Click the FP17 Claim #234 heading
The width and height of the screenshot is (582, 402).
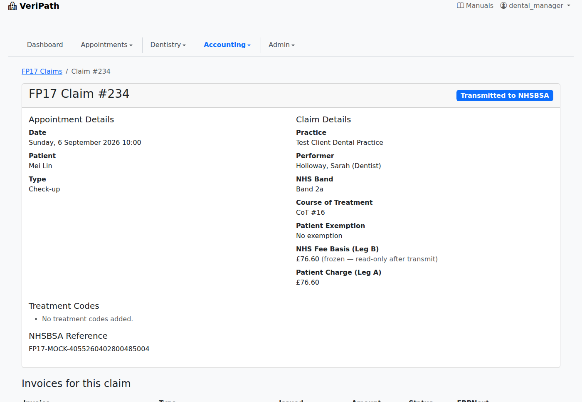tap(79, 94)
